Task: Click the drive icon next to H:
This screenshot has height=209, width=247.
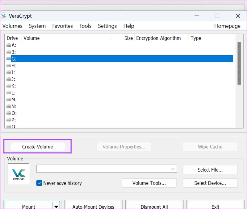Action: coord(9,66)
